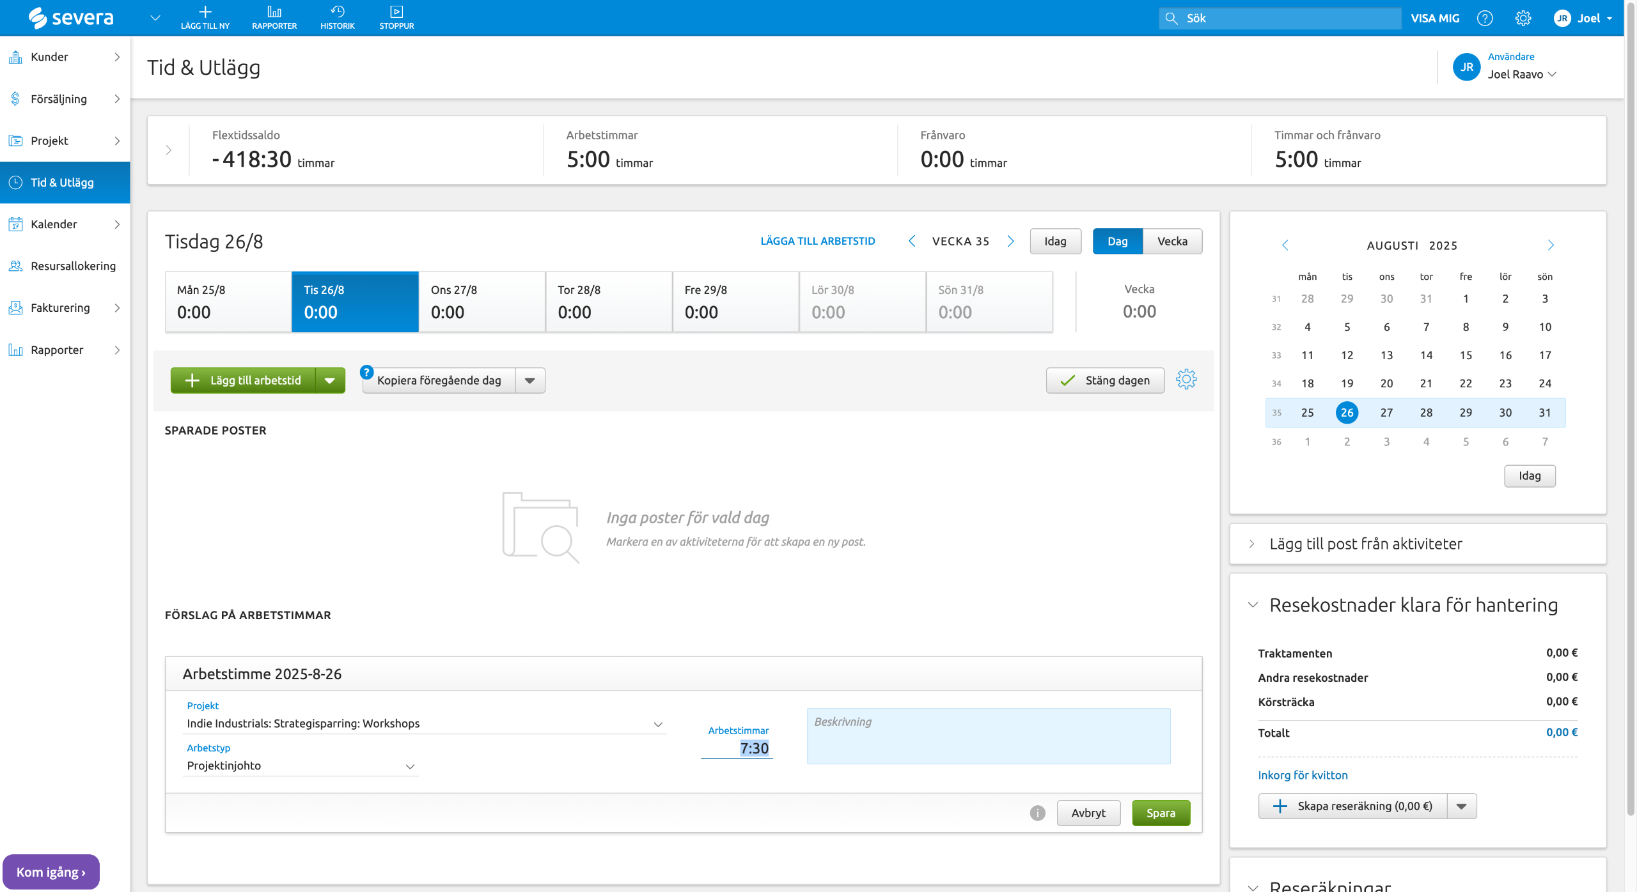
Task: Open Rapporter from the top toolbar
Action: click(x=274, y=12)
